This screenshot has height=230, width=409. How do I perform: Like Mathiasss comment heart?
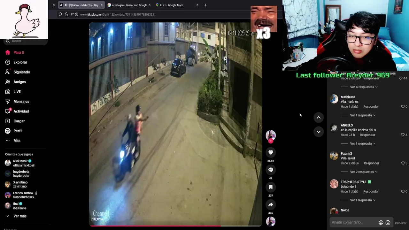[x=403, y=106]
